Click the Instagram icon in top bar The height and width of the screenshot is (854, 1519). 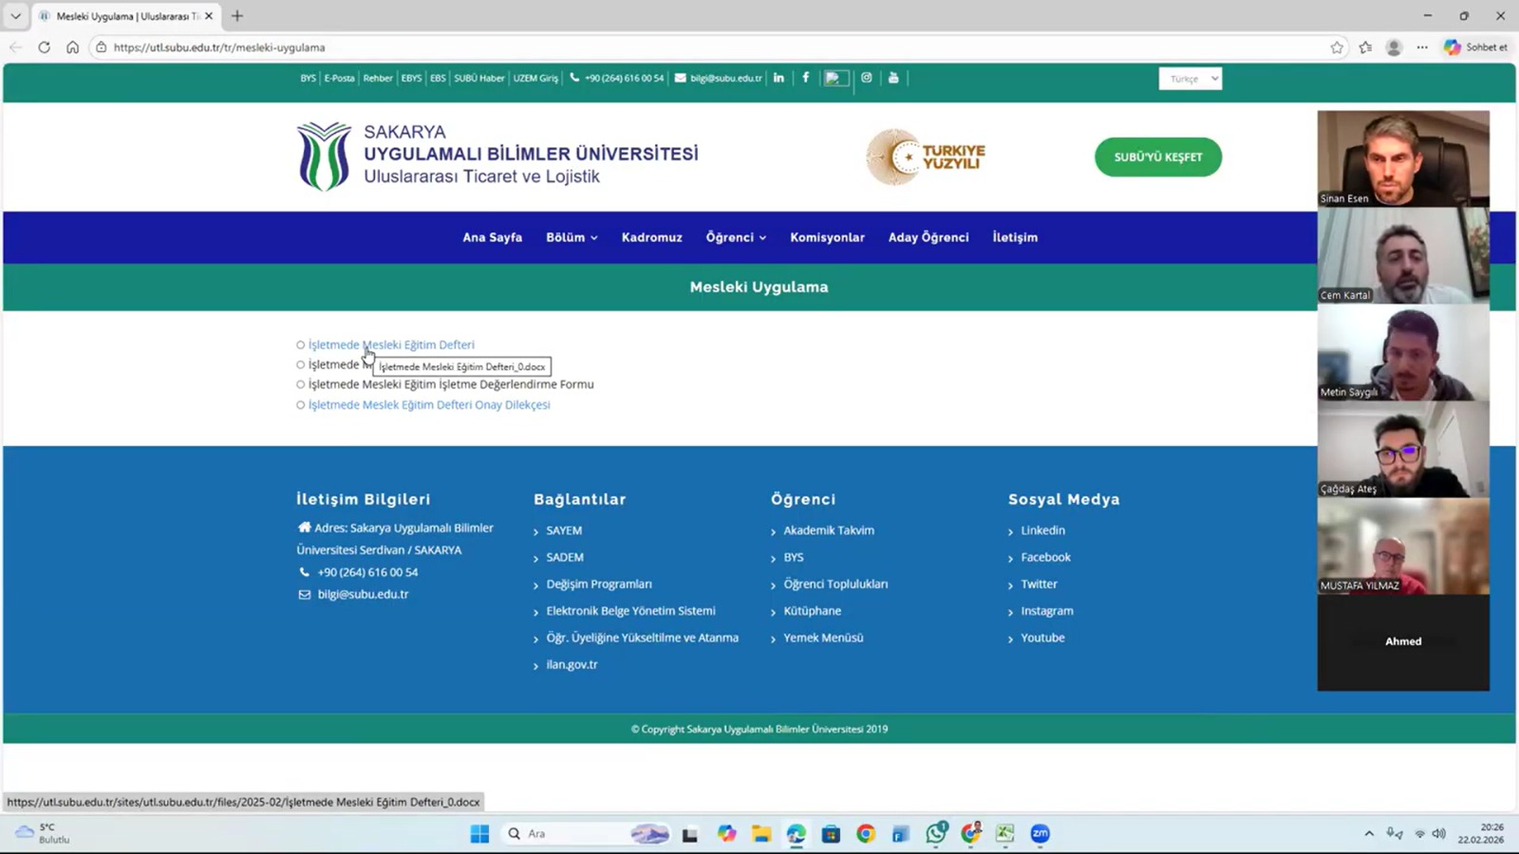(867, 78)
